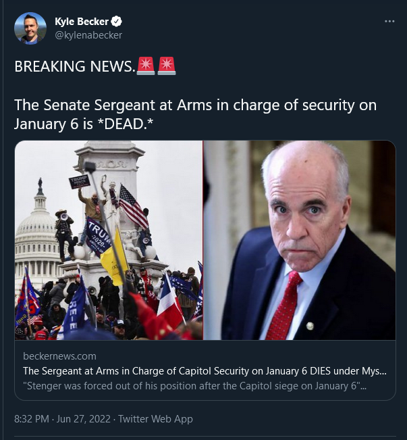This screenshot has width=407, height=440.
Task: Click the Twitter Web App source label
Action: (155, 419)
